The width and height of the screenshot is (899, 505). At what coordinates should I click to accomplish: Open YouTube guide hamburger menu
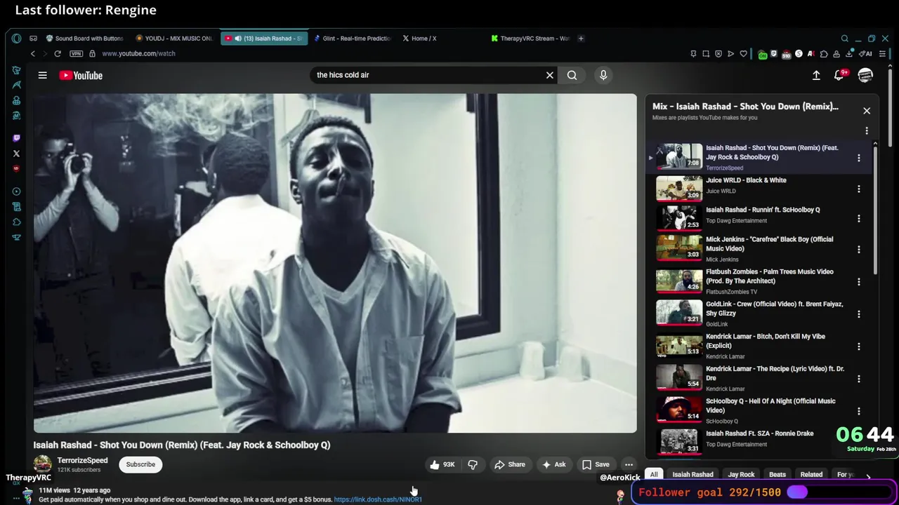tap(43, 75)
